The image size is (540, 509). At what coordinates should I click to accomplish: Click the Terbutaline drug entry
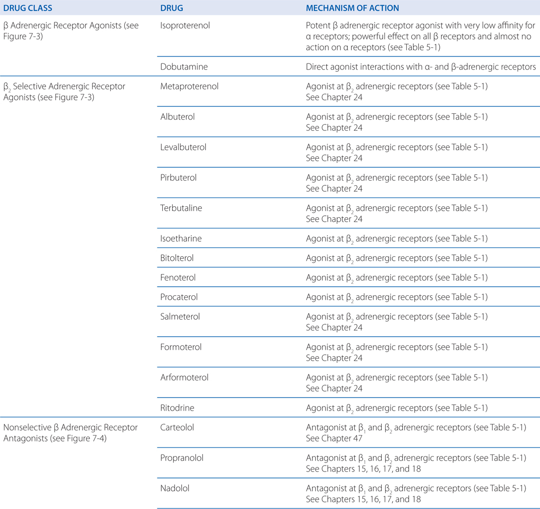coord(181,208)
